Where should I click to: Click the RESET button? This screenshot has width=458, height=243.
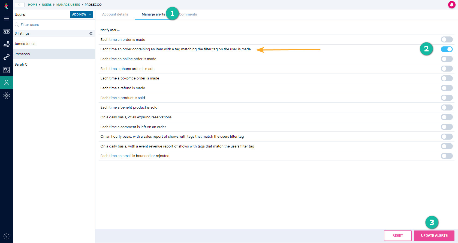point(398,236)
